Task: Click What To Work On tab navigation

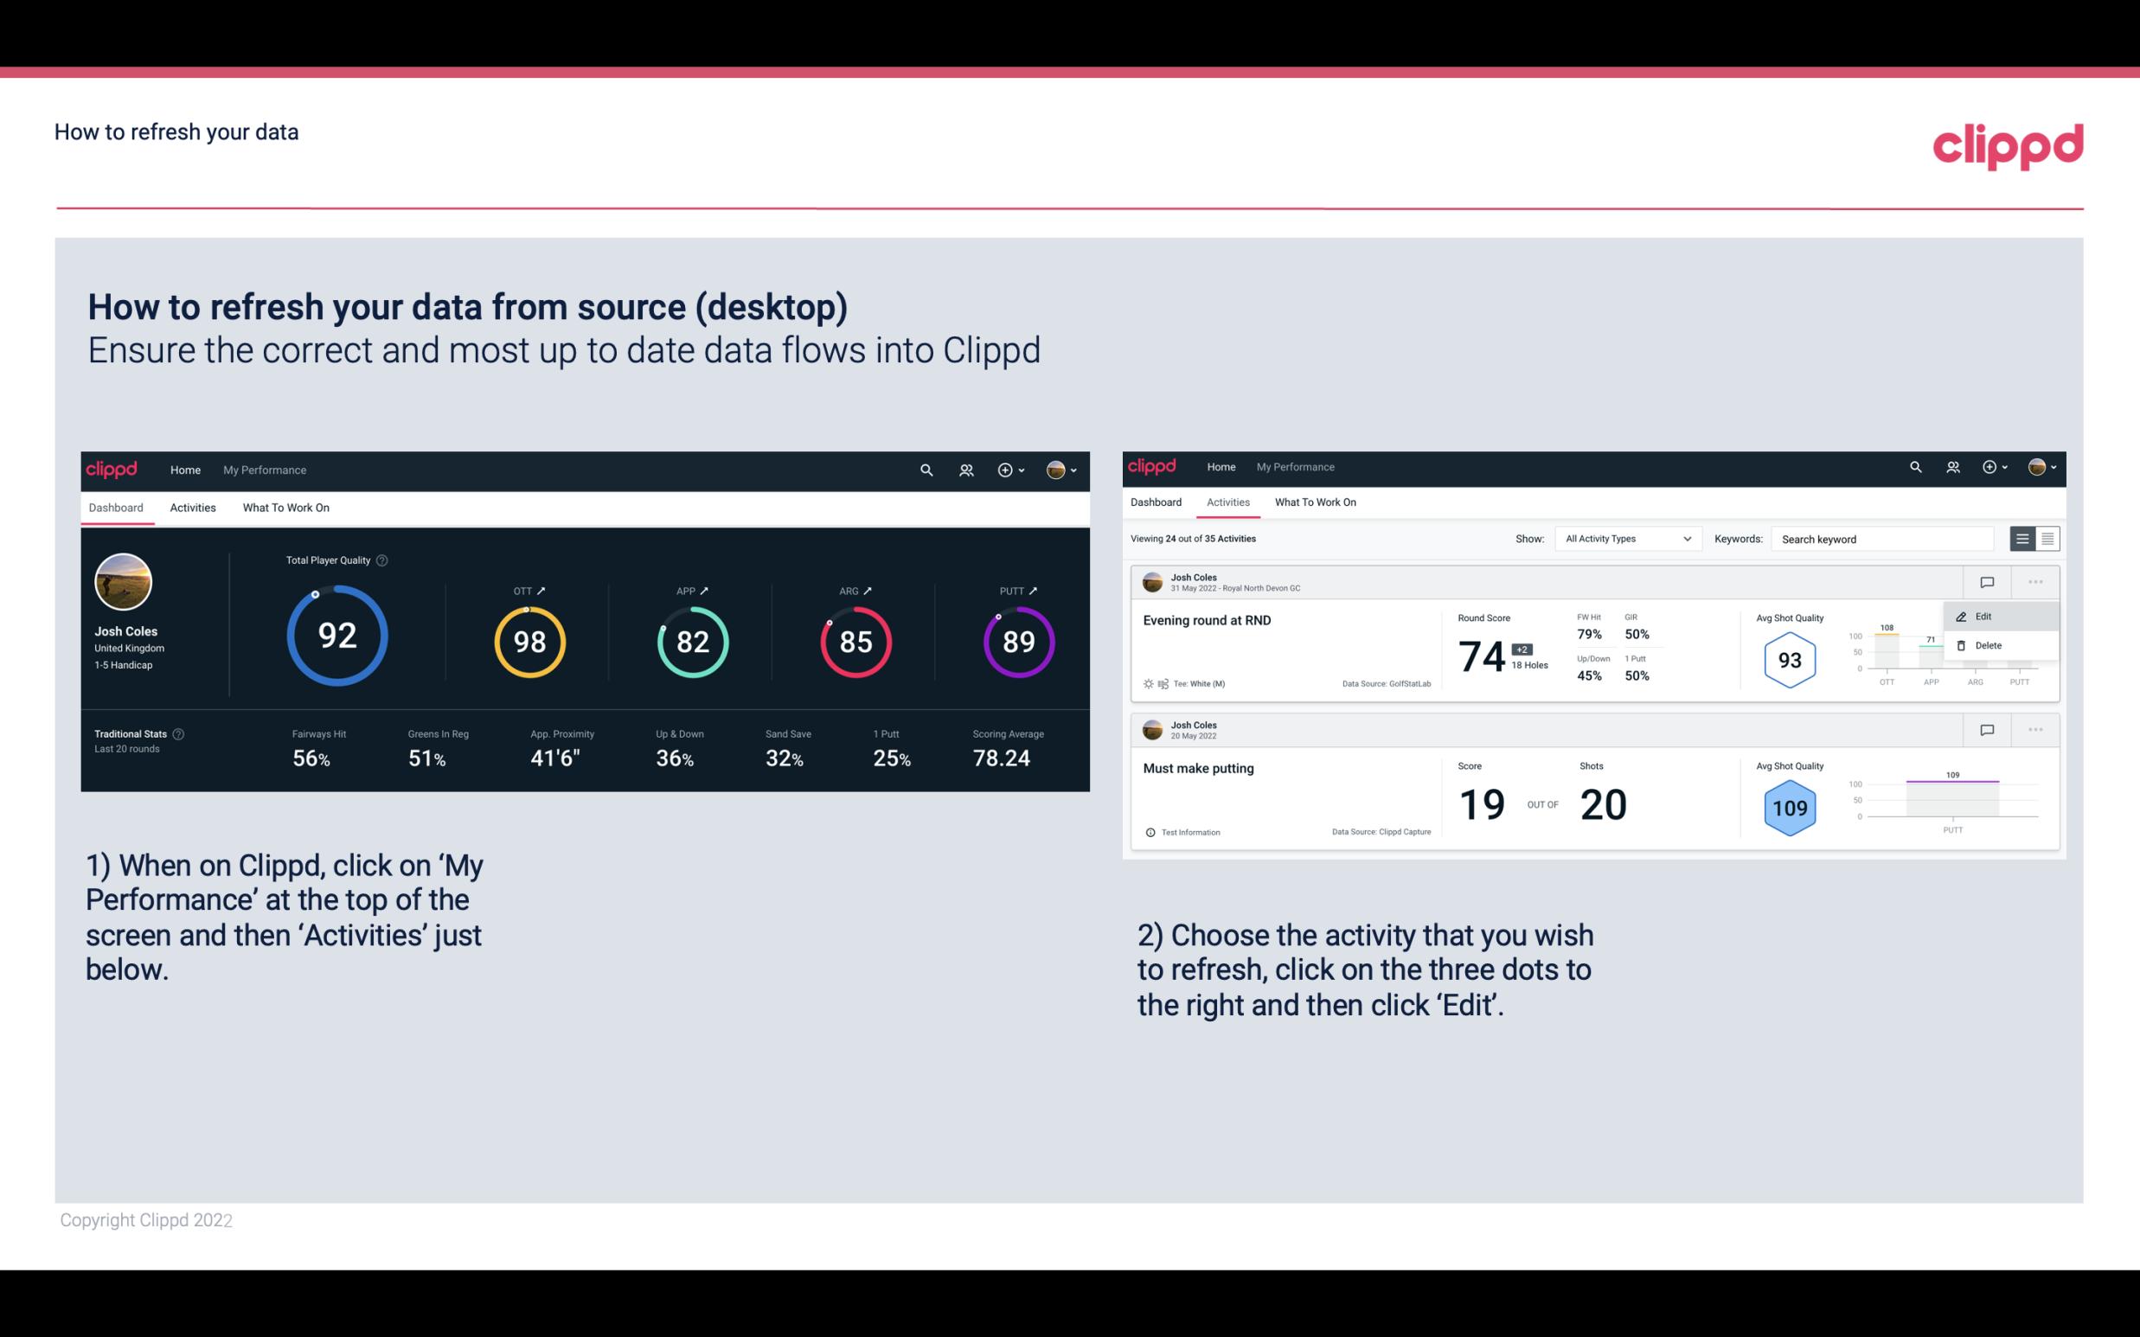Action: 285,507
